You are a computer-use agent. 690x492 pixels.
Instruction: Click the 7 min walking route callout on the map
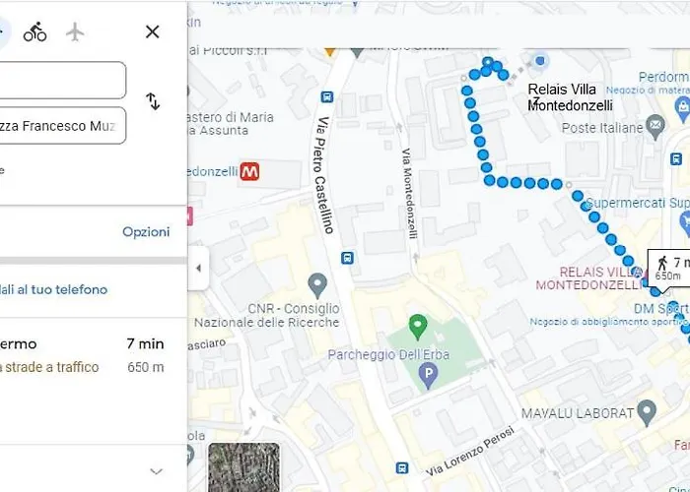(x=669, y=267)
